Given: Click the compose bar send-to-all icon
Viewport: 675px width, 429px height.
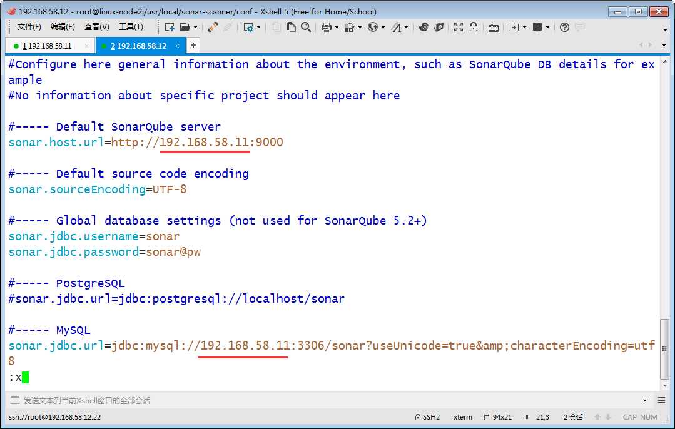Looking at the screenshot, I should (15, 400).
